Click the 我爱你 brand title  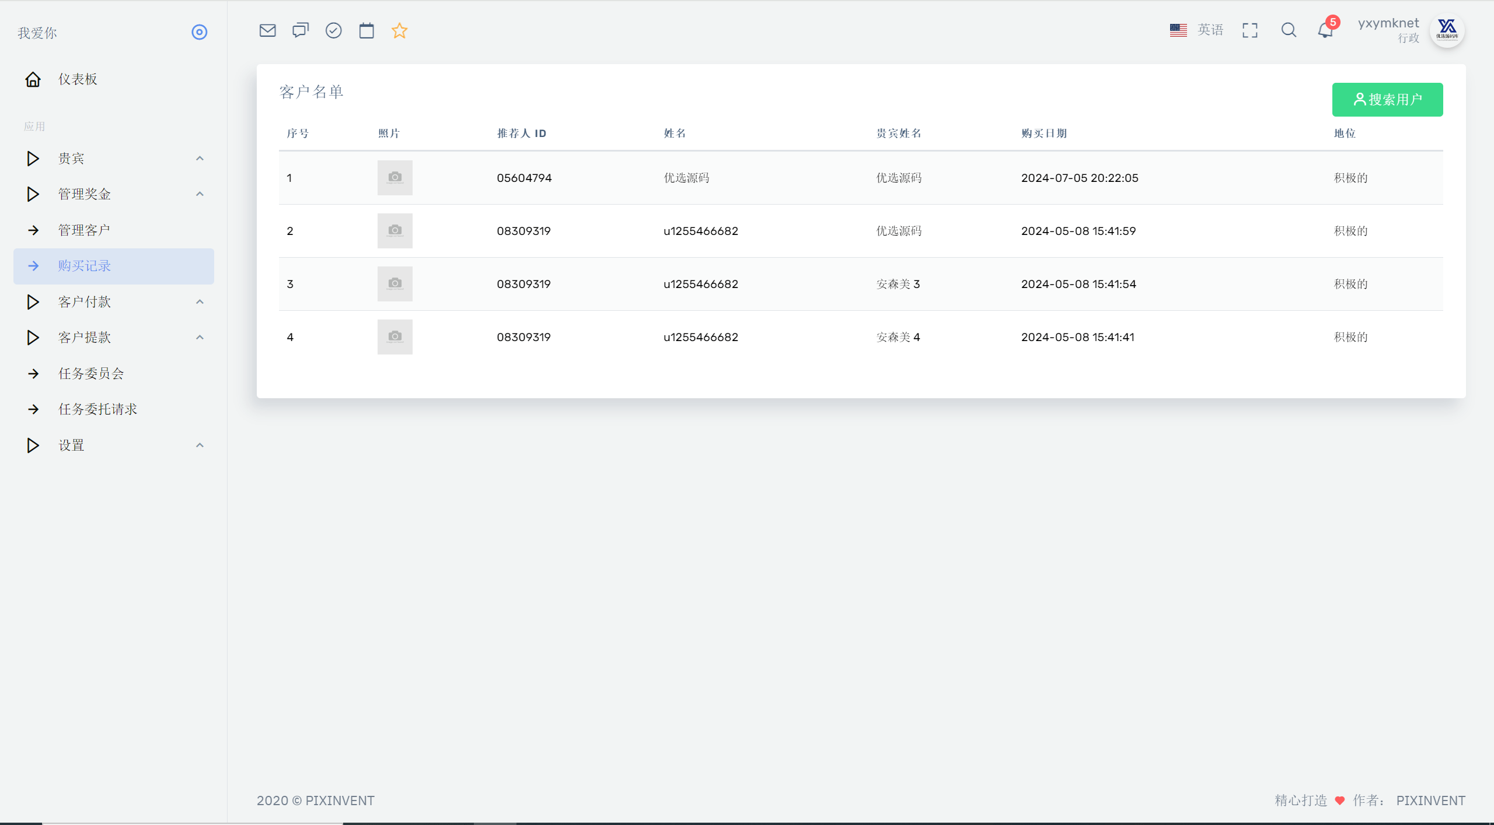click(x=37, y=33)
